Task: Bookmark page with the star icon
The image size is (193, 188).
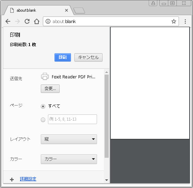Action: (174, 21)
